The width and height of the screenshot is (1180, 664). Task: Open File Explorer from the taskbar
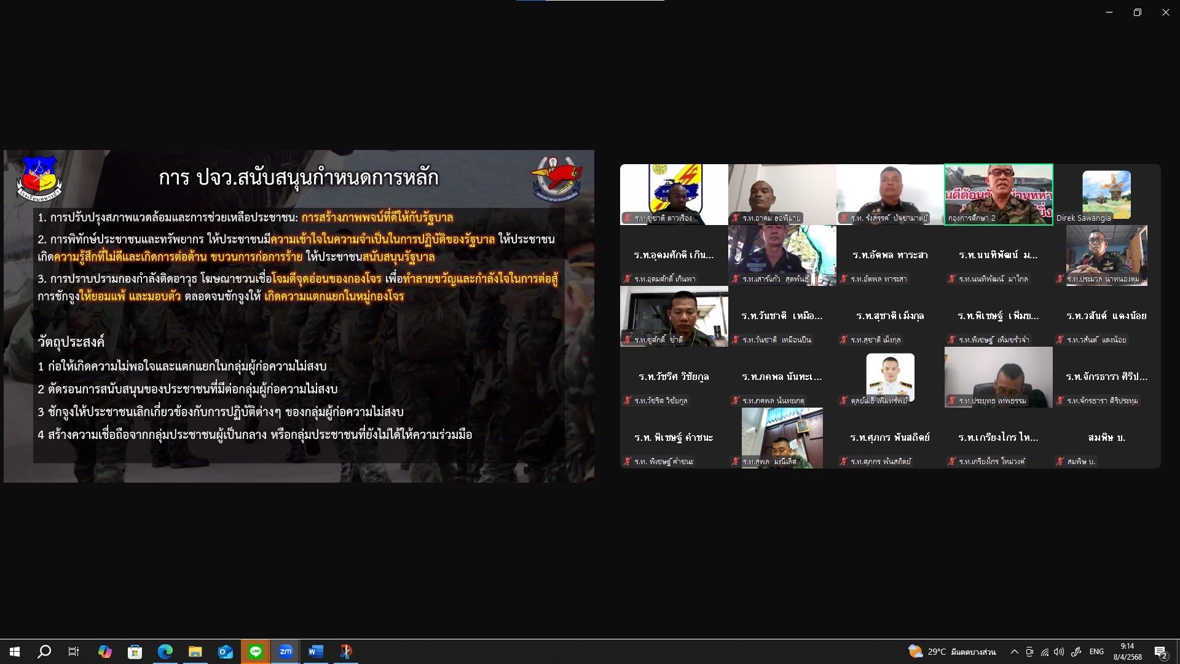click(195, 652)
